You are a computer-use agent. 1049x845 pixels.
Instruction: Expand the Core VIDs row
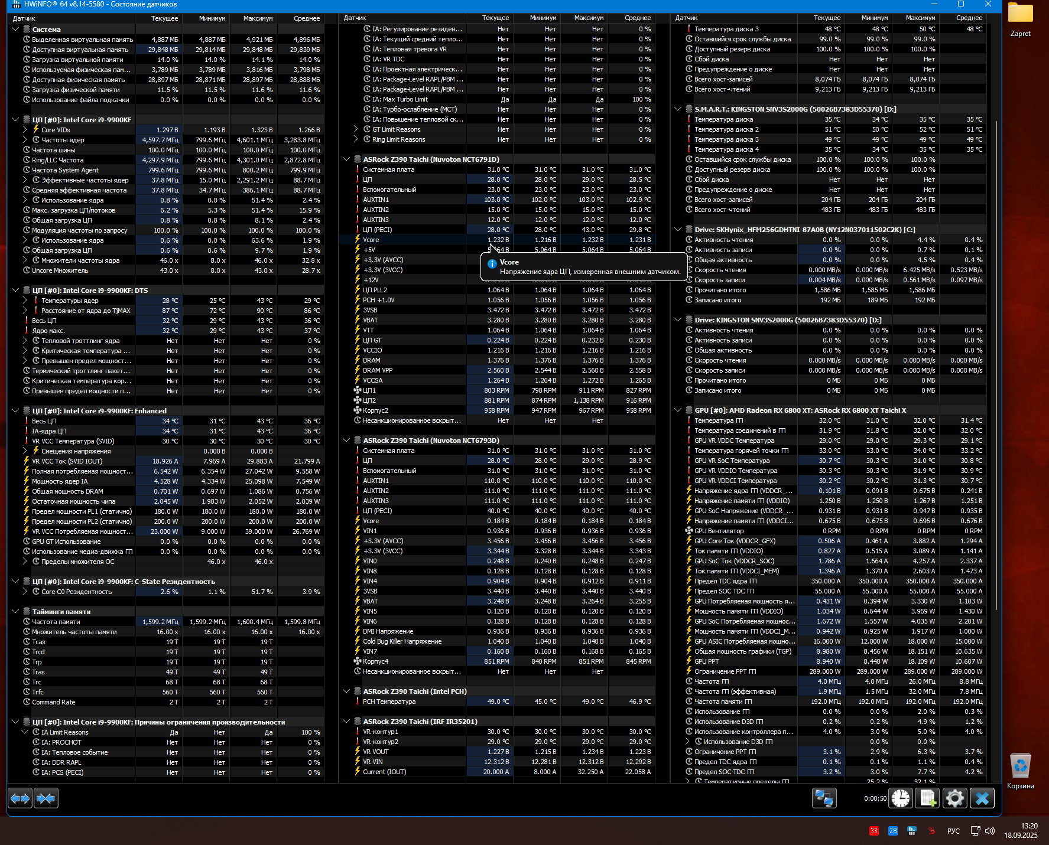click(x=25, y=130)
